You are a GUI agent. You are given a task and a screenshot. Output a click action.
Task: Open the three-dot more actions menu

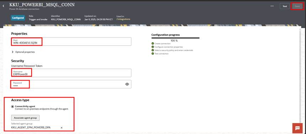(x=272, y=6)
